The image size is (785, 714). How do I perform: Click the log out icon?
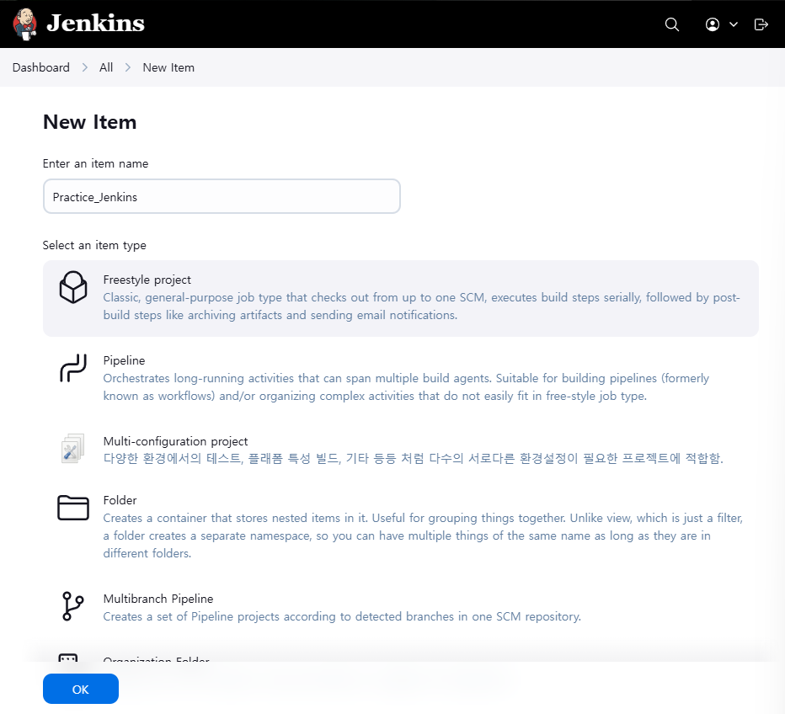[761, 24]
